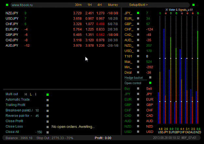The image size is (204, 144).
Task: Enable the Automatic Trade checkbox
Action: pyautogui.click(x=48, y=100)
